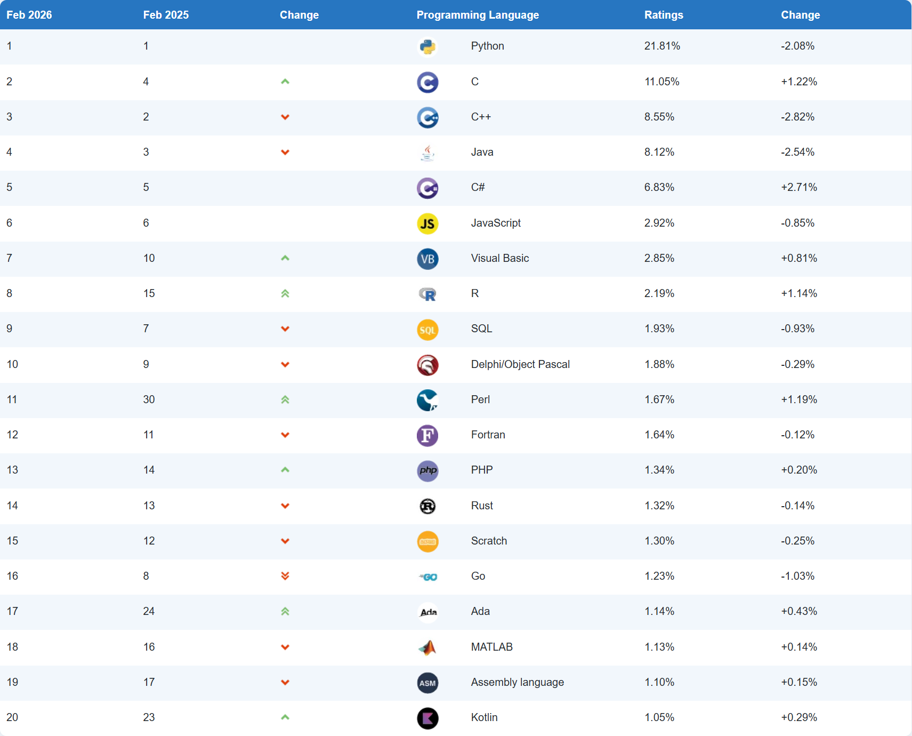Viewport: 912px width, 736px height.
Task: Click the SQL logo icon
Action: (427, 330)
